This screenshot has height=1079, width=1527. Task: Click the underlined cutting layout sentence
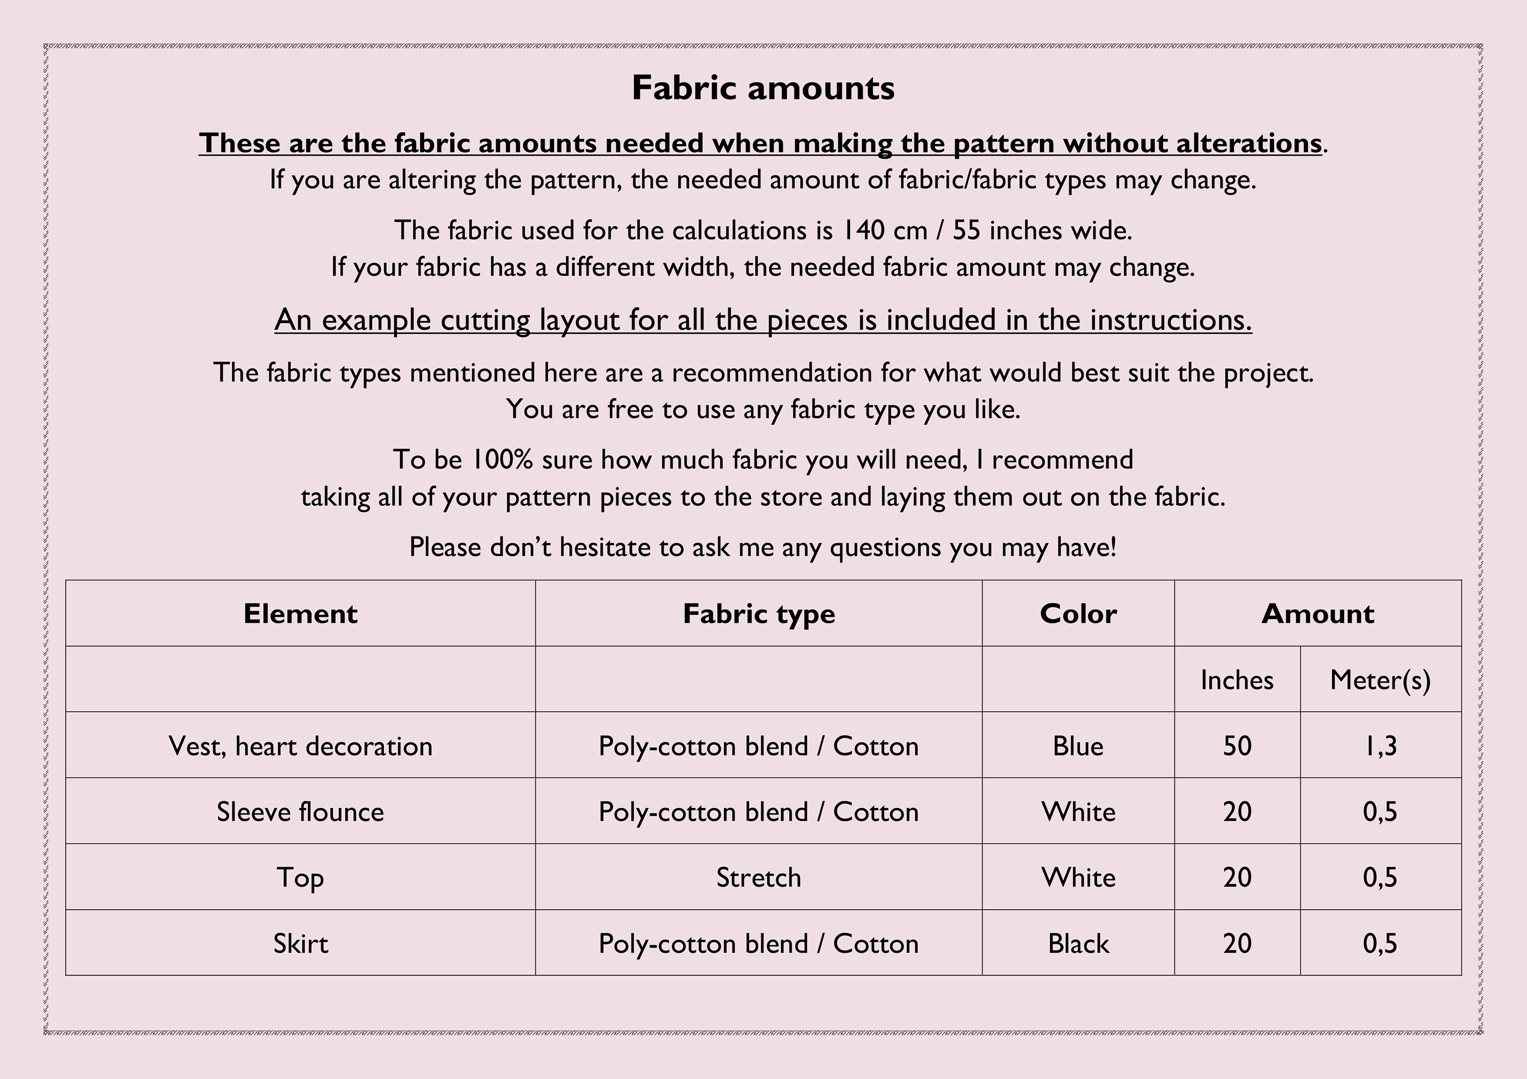click(x=763, y=320)
